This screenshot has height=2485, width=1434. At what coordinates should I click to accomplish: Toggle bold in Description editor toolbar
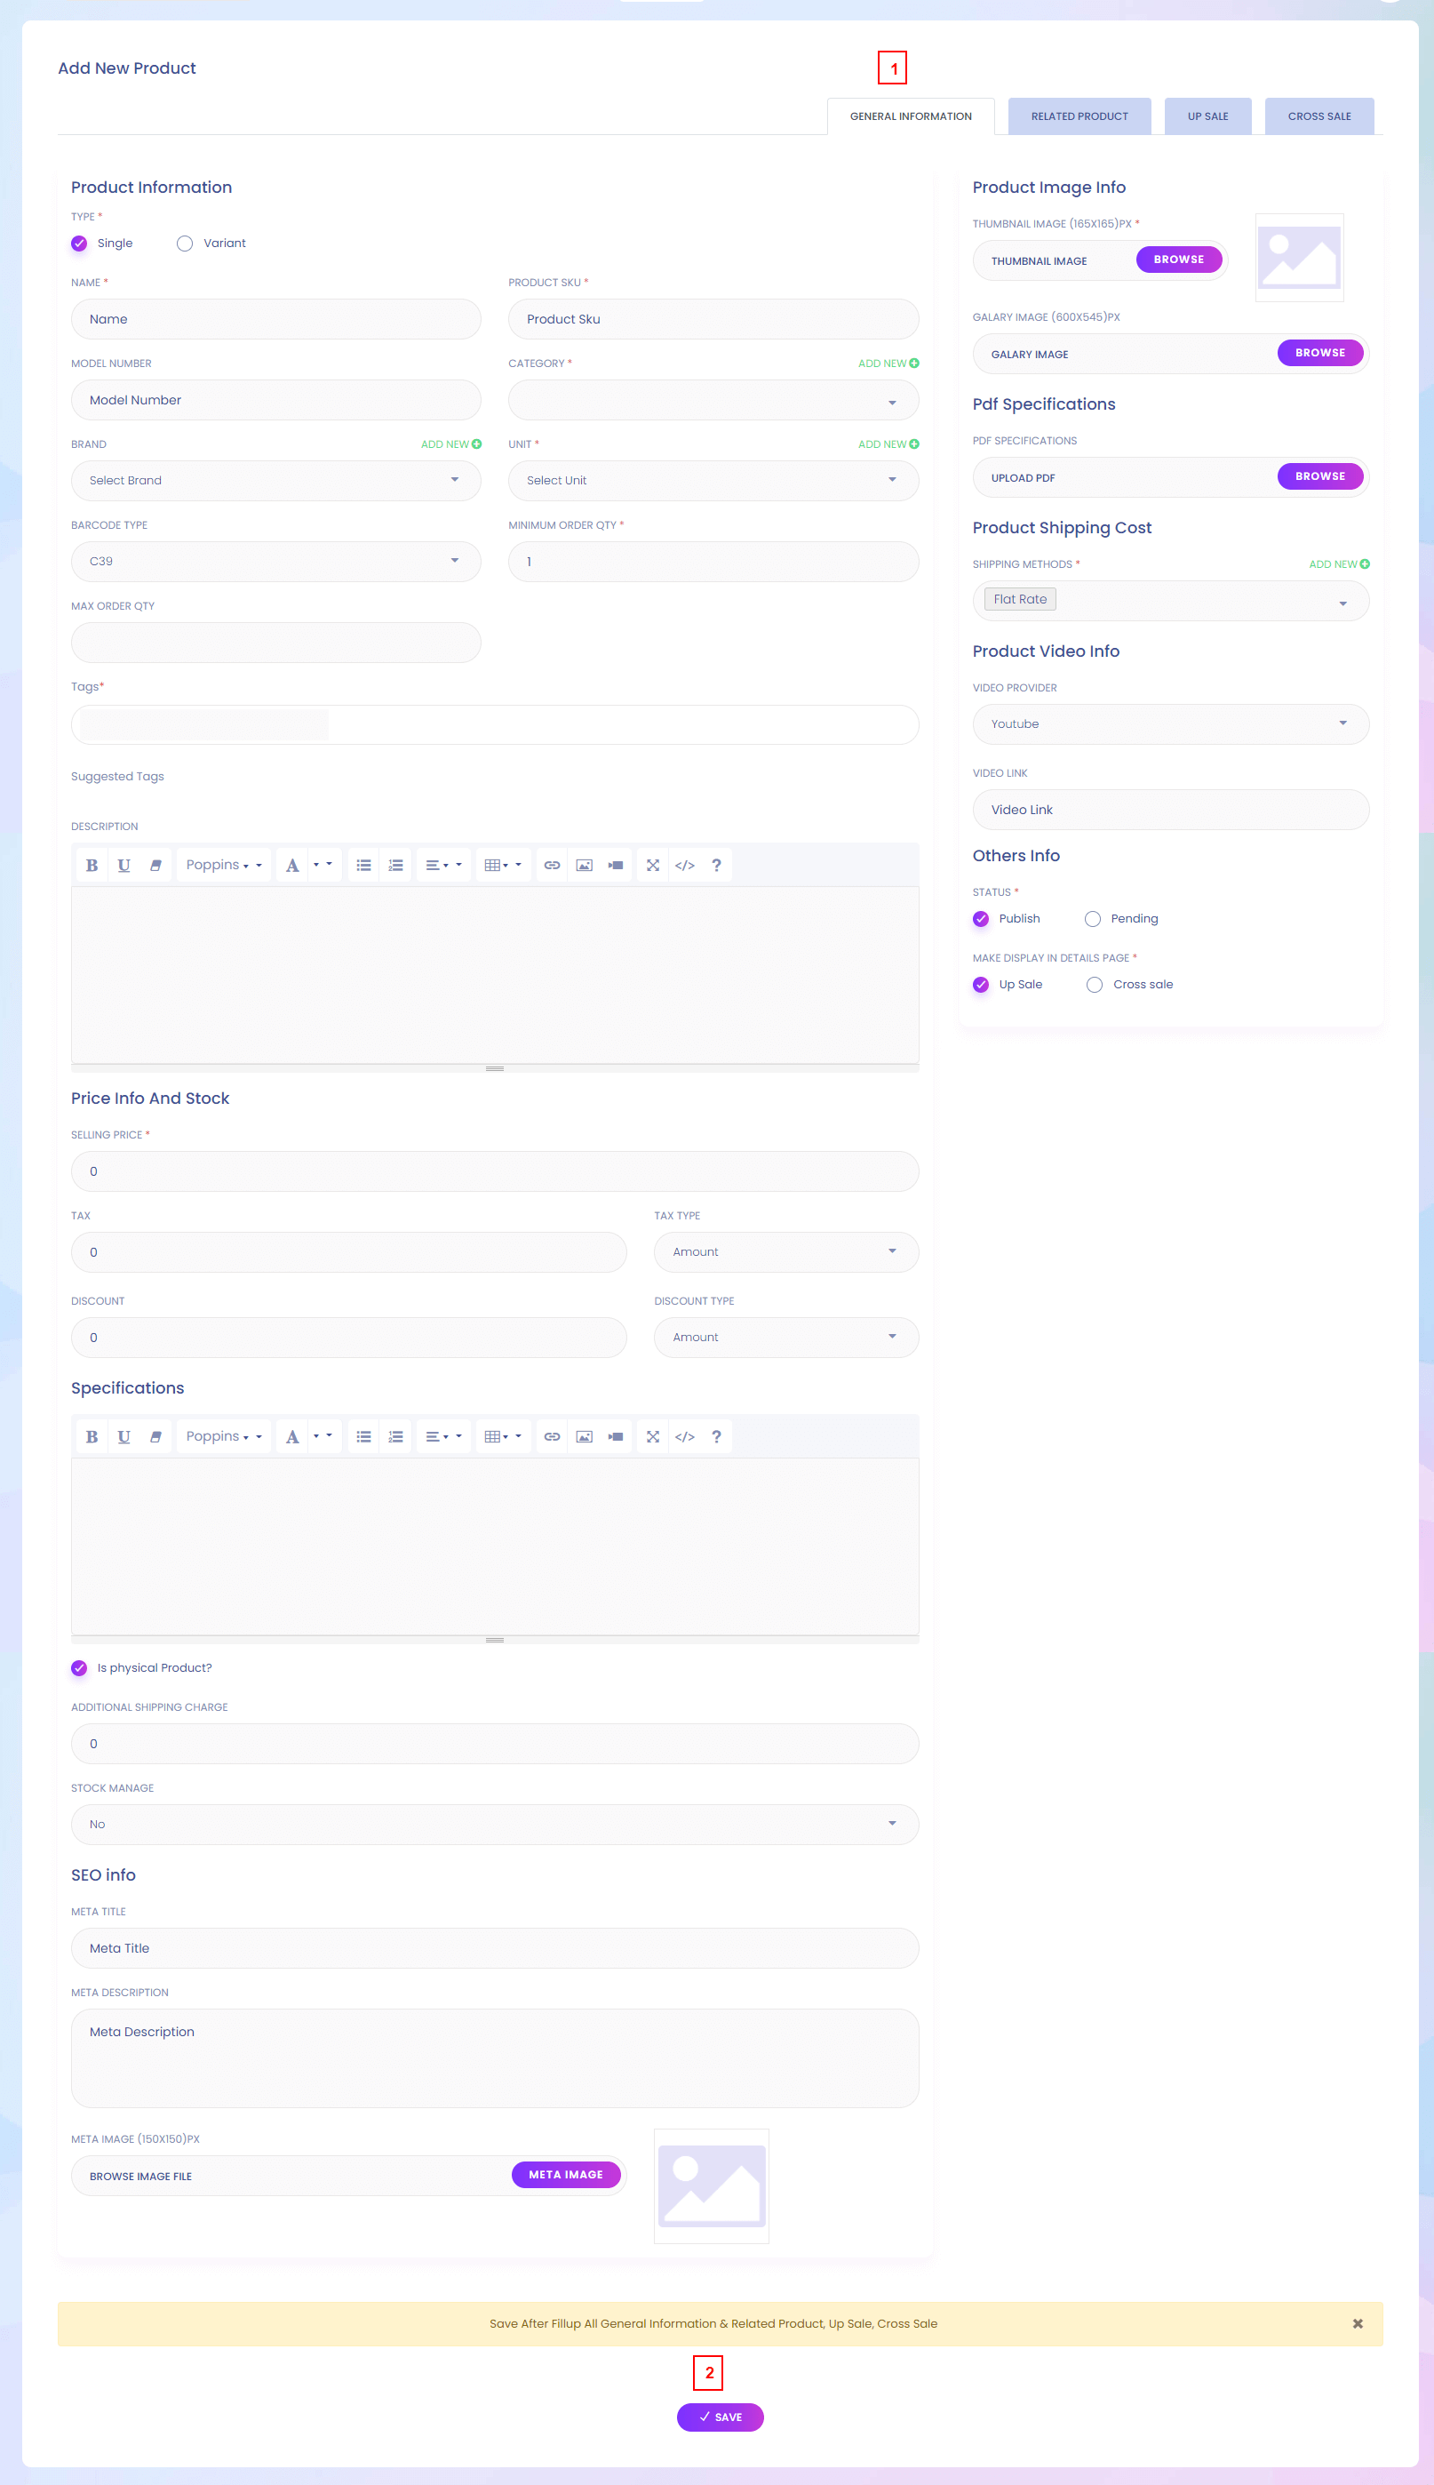[x=92, y=865]
